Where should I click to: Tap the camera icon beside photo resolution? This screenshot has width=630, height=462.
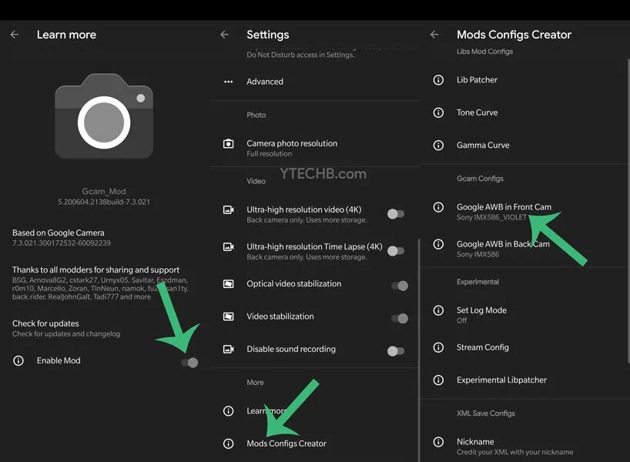point(228,143)
